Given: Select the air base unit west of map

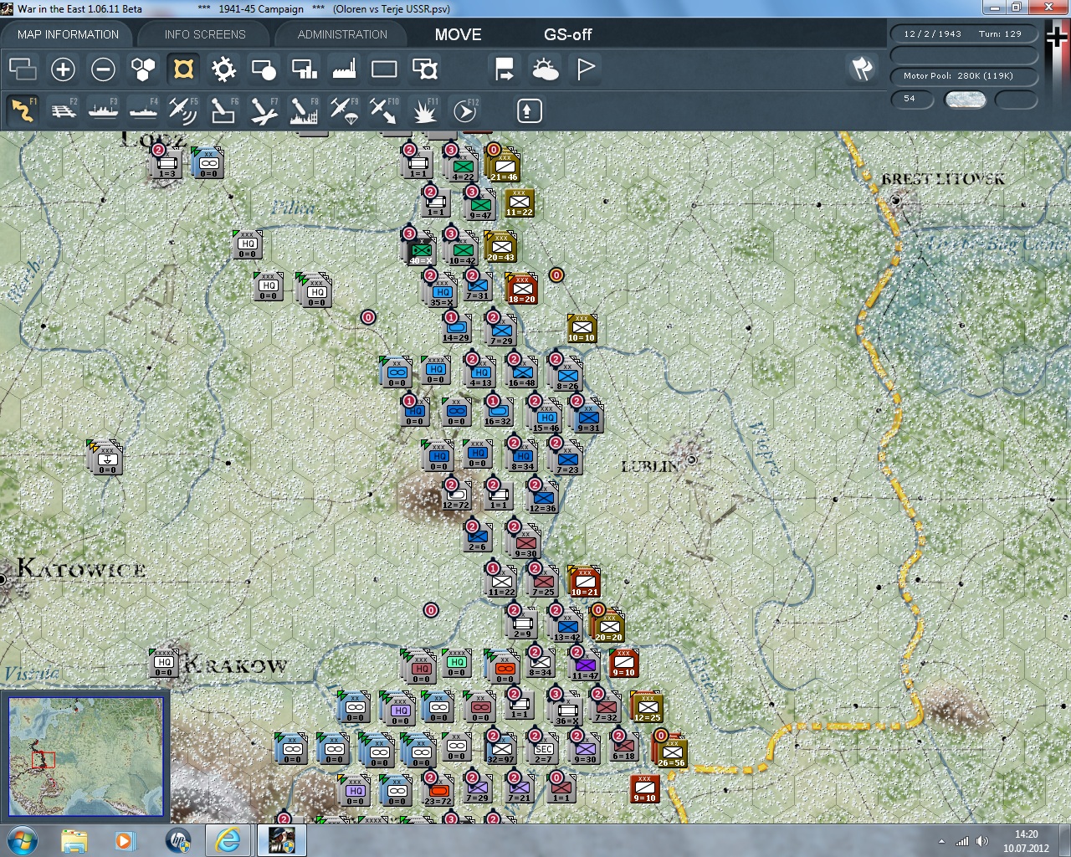Looking at the screenshot, I should pyautogui.click(x=107, y=459).
